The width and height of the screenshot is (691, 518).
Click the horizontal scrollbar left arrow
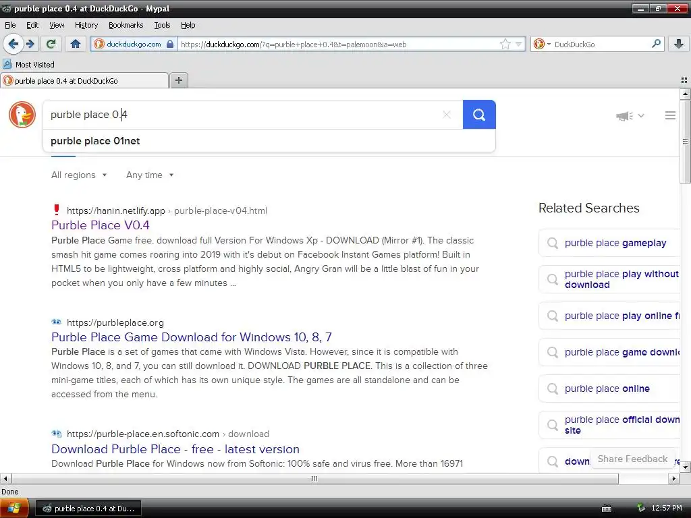point(5,478)
